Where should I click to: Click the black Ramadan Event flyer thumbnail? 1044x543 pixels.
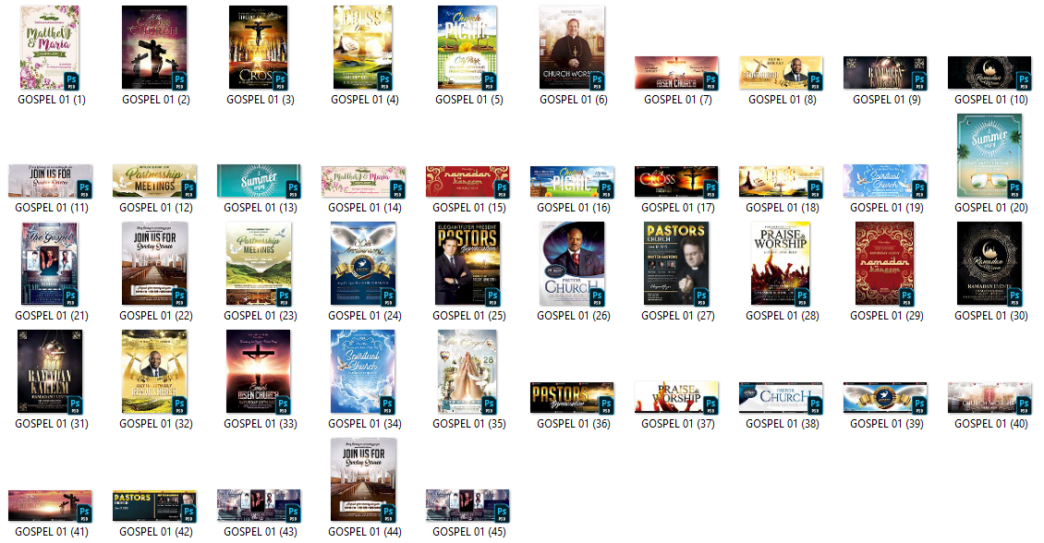[x=989, y=264]
